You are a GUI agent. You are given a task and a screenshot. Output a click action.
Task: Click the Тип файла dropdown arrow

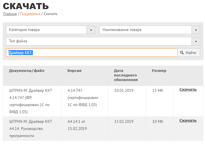coord(196,41)
